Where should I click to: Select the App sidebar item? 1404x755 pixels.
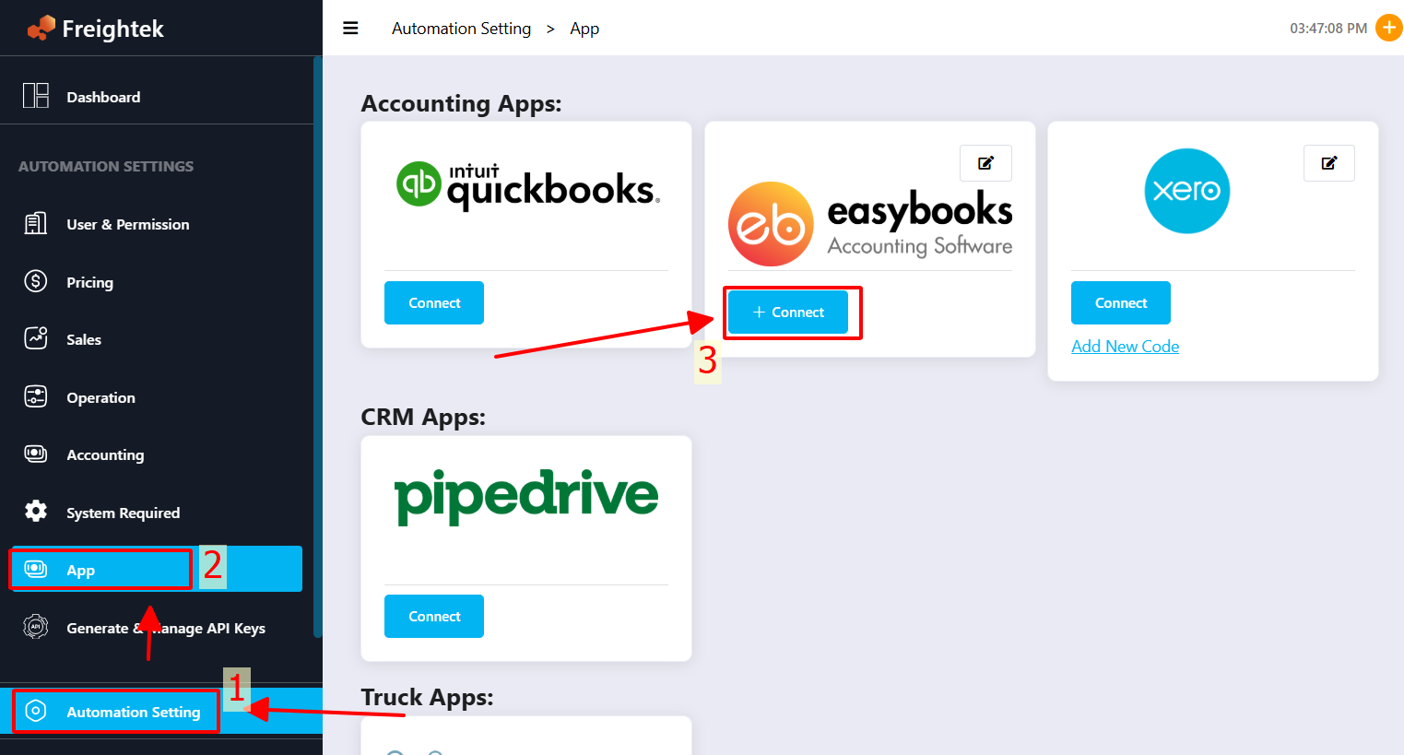[x=157, y=569]
